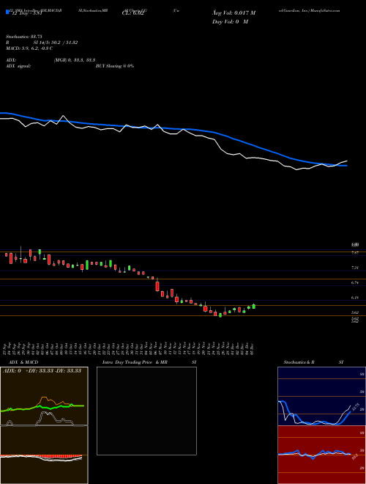Click the ADX: 0 +DY: 33.33 -DY: 33.33 header
Screen dimensions: 366x484
click(42, 371)
